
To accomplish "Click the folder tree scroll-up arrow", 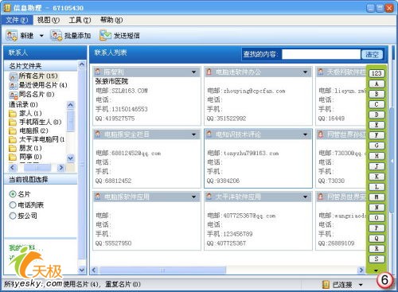I will [x=71, y=105].
